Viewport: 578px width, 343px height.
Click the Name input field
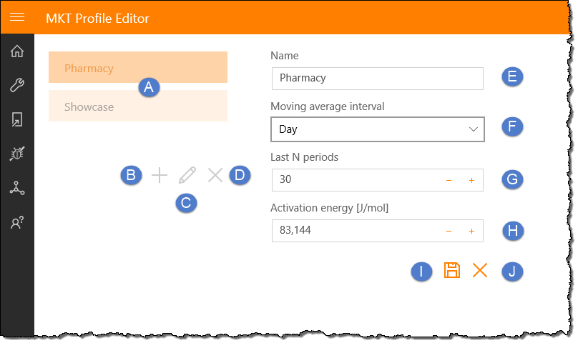coord(378,79)
